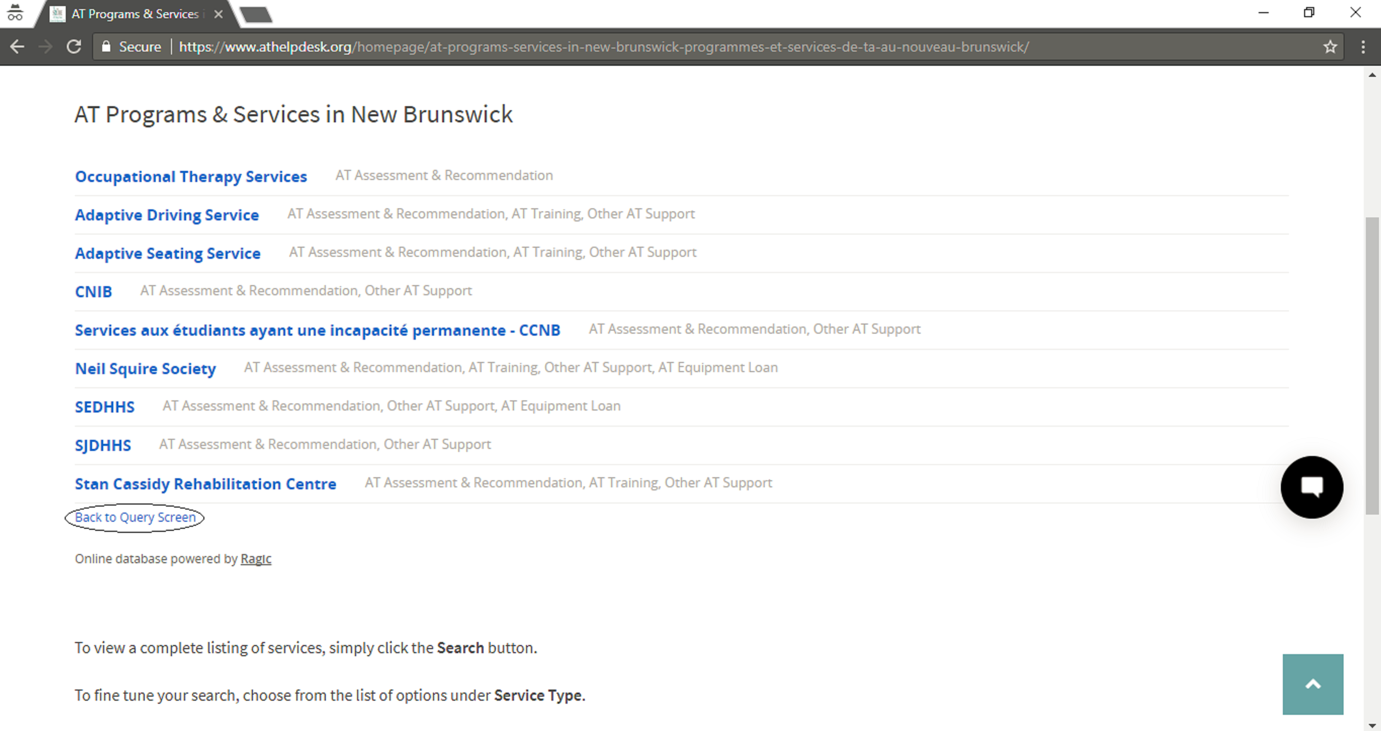
Task: Open Neil Squire Society link
Action: (x=145, y=369)
